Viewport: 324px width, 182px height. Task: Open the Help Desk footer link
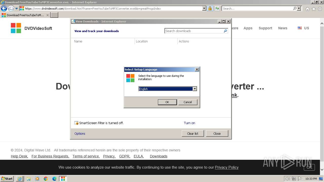19,156
